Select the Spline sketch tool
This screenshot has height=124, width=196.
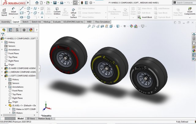point(35,9)
